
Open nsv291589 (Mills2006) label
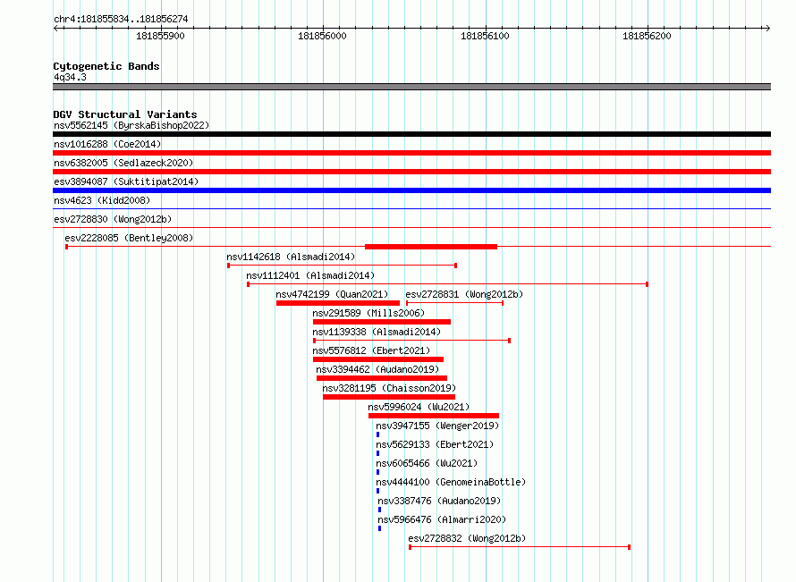point(368,313)
